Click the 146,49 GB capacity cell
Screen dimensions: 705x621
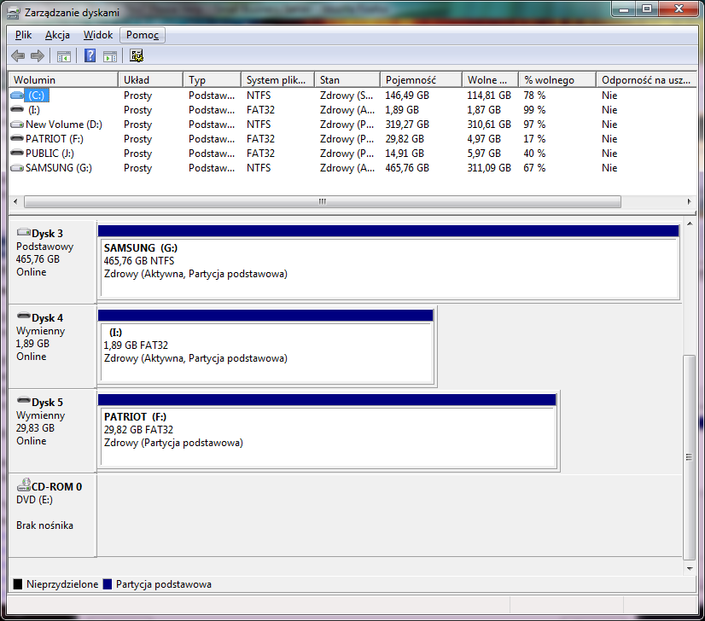pos(407,96)
